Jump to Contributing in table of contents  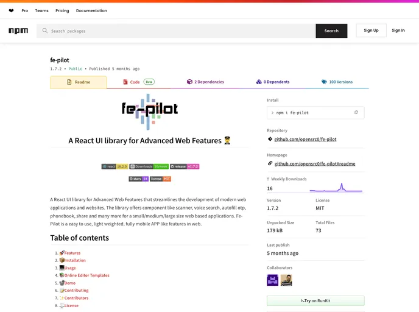(x=76, y=290)
